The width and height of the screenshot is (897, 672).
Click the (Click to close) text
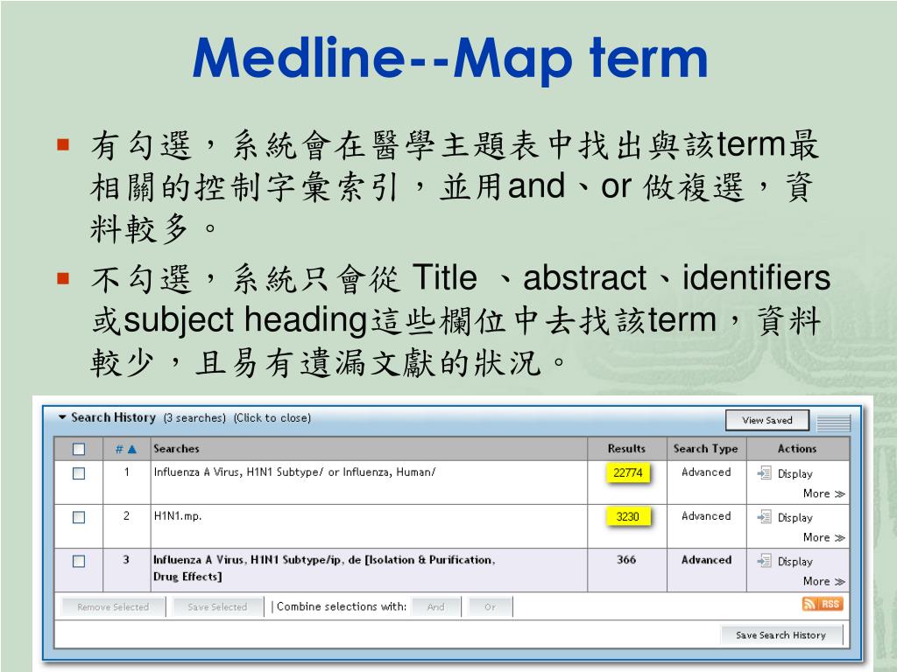pos(272,418)
